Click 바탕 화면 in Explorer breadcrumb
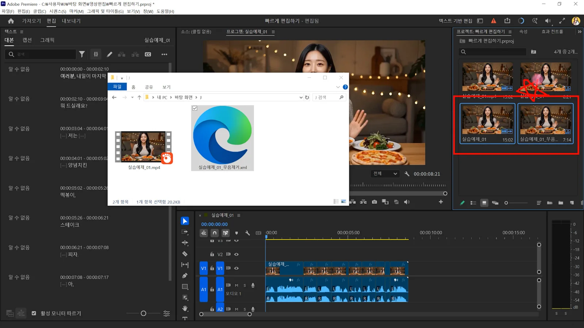This screenshot has height=328, width=584. click(x=184, y=97)
